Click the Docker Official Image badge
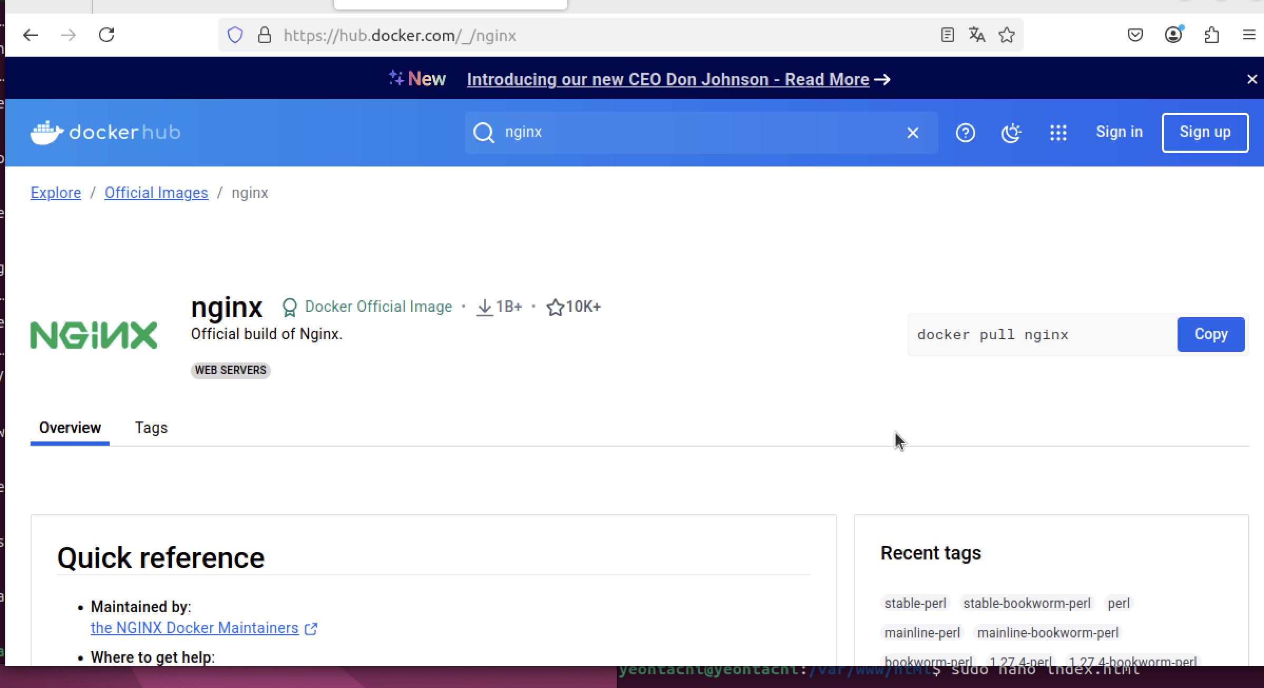Screen dimensions: 1264x688 click(367, 307)
